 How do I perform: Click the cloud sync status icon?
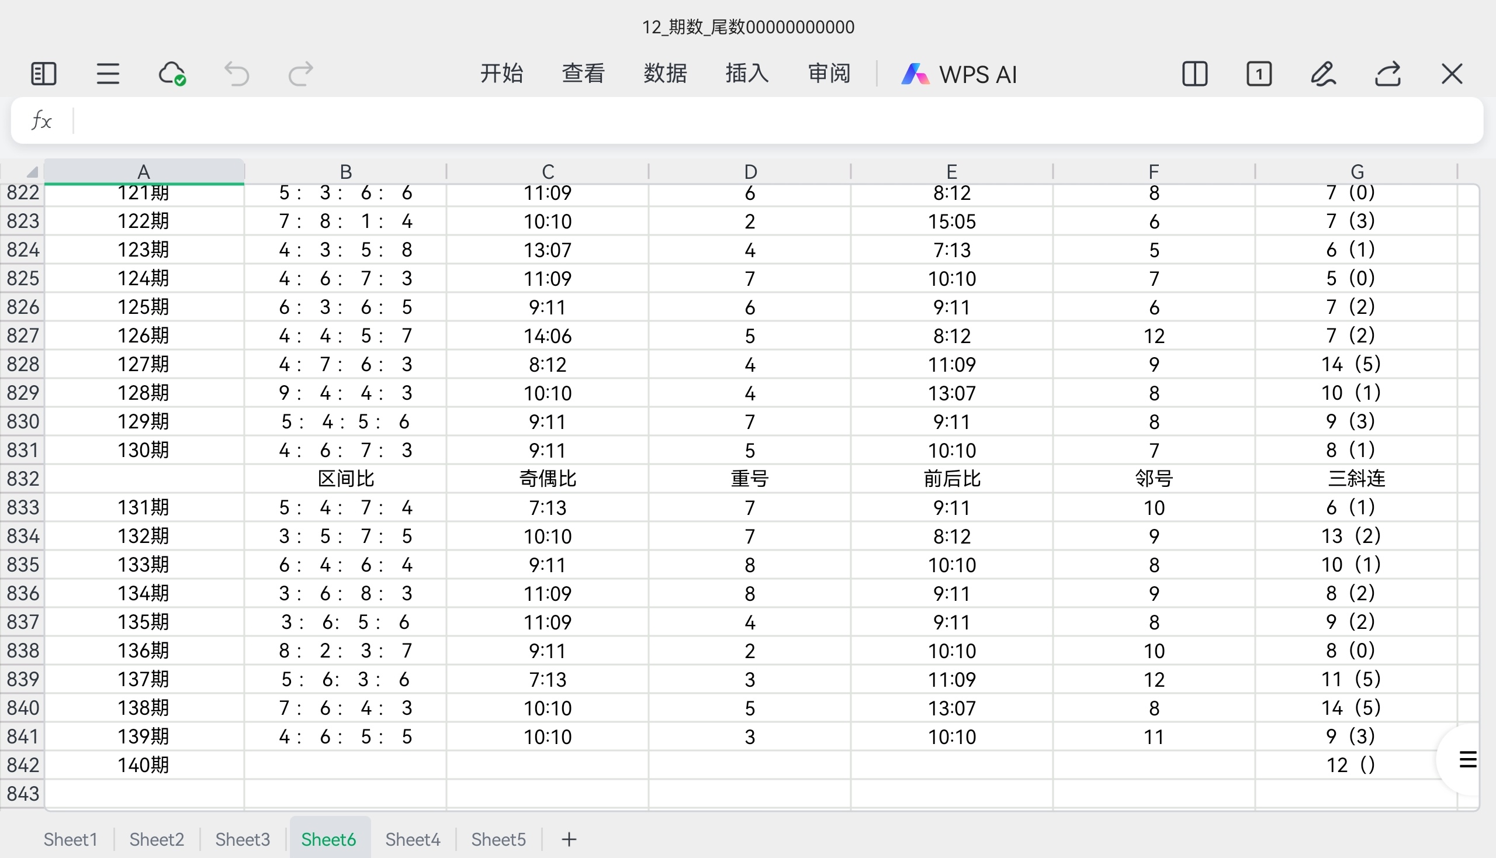coord(172,74)
